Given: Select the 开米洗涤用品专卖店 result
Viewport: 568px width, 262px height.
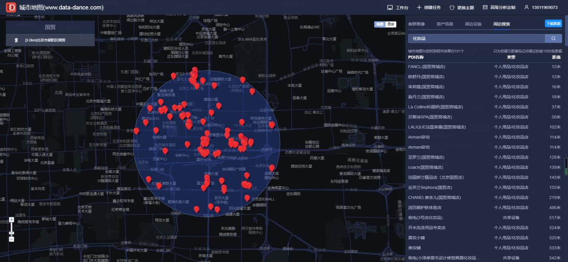Looking at the screenshot, I should (485, 227).
